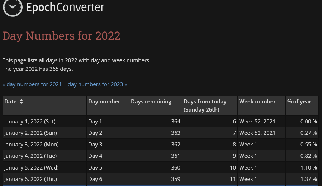
Task: Click the 0.55 % value
Action: click(x=308, y=145)
